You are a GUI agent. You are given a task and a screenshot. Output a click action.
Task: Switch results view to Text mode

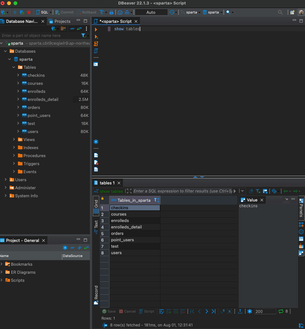pyautogui.click(x=96, y=227)
